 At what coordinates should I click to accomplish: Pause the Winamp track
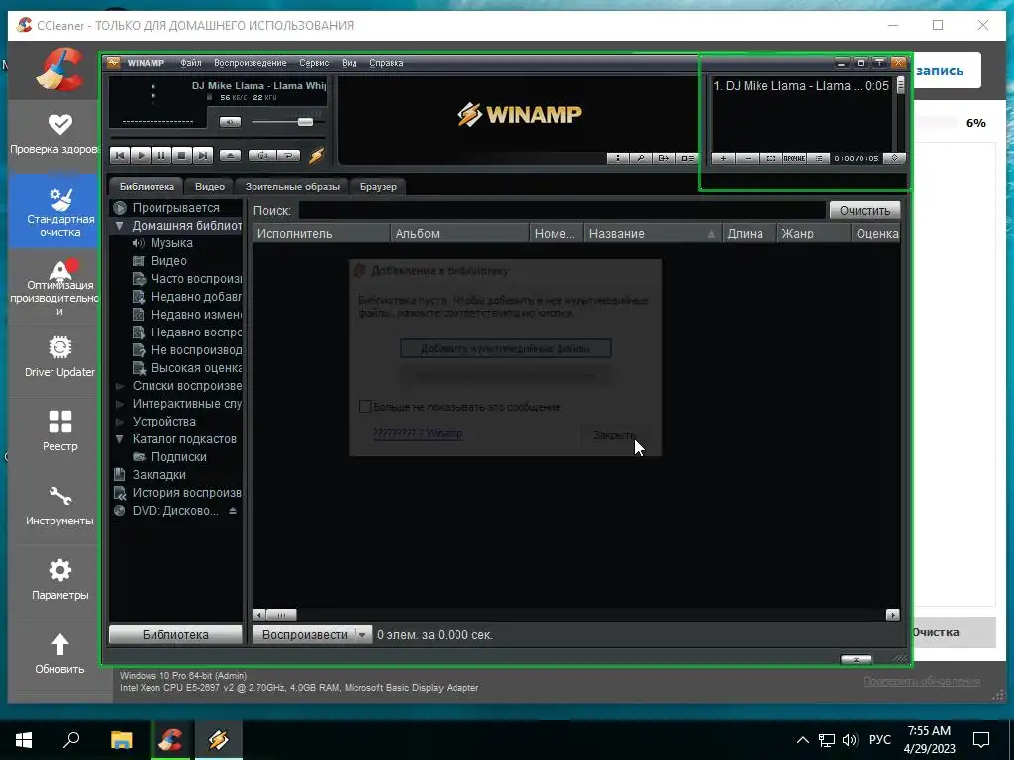point(161,155)
